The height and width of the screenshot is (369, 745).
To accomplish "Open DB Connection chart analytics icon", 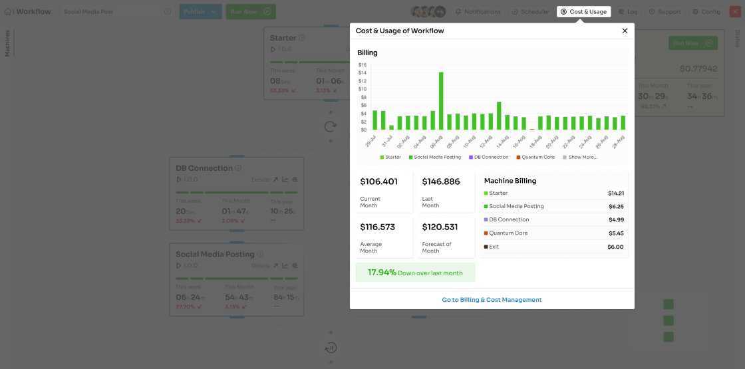I will [x=285, y=180].
